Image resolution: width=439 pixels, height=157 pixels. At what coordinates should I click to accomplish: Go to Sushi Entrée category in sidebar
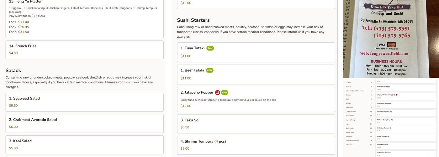click(350, 128)
